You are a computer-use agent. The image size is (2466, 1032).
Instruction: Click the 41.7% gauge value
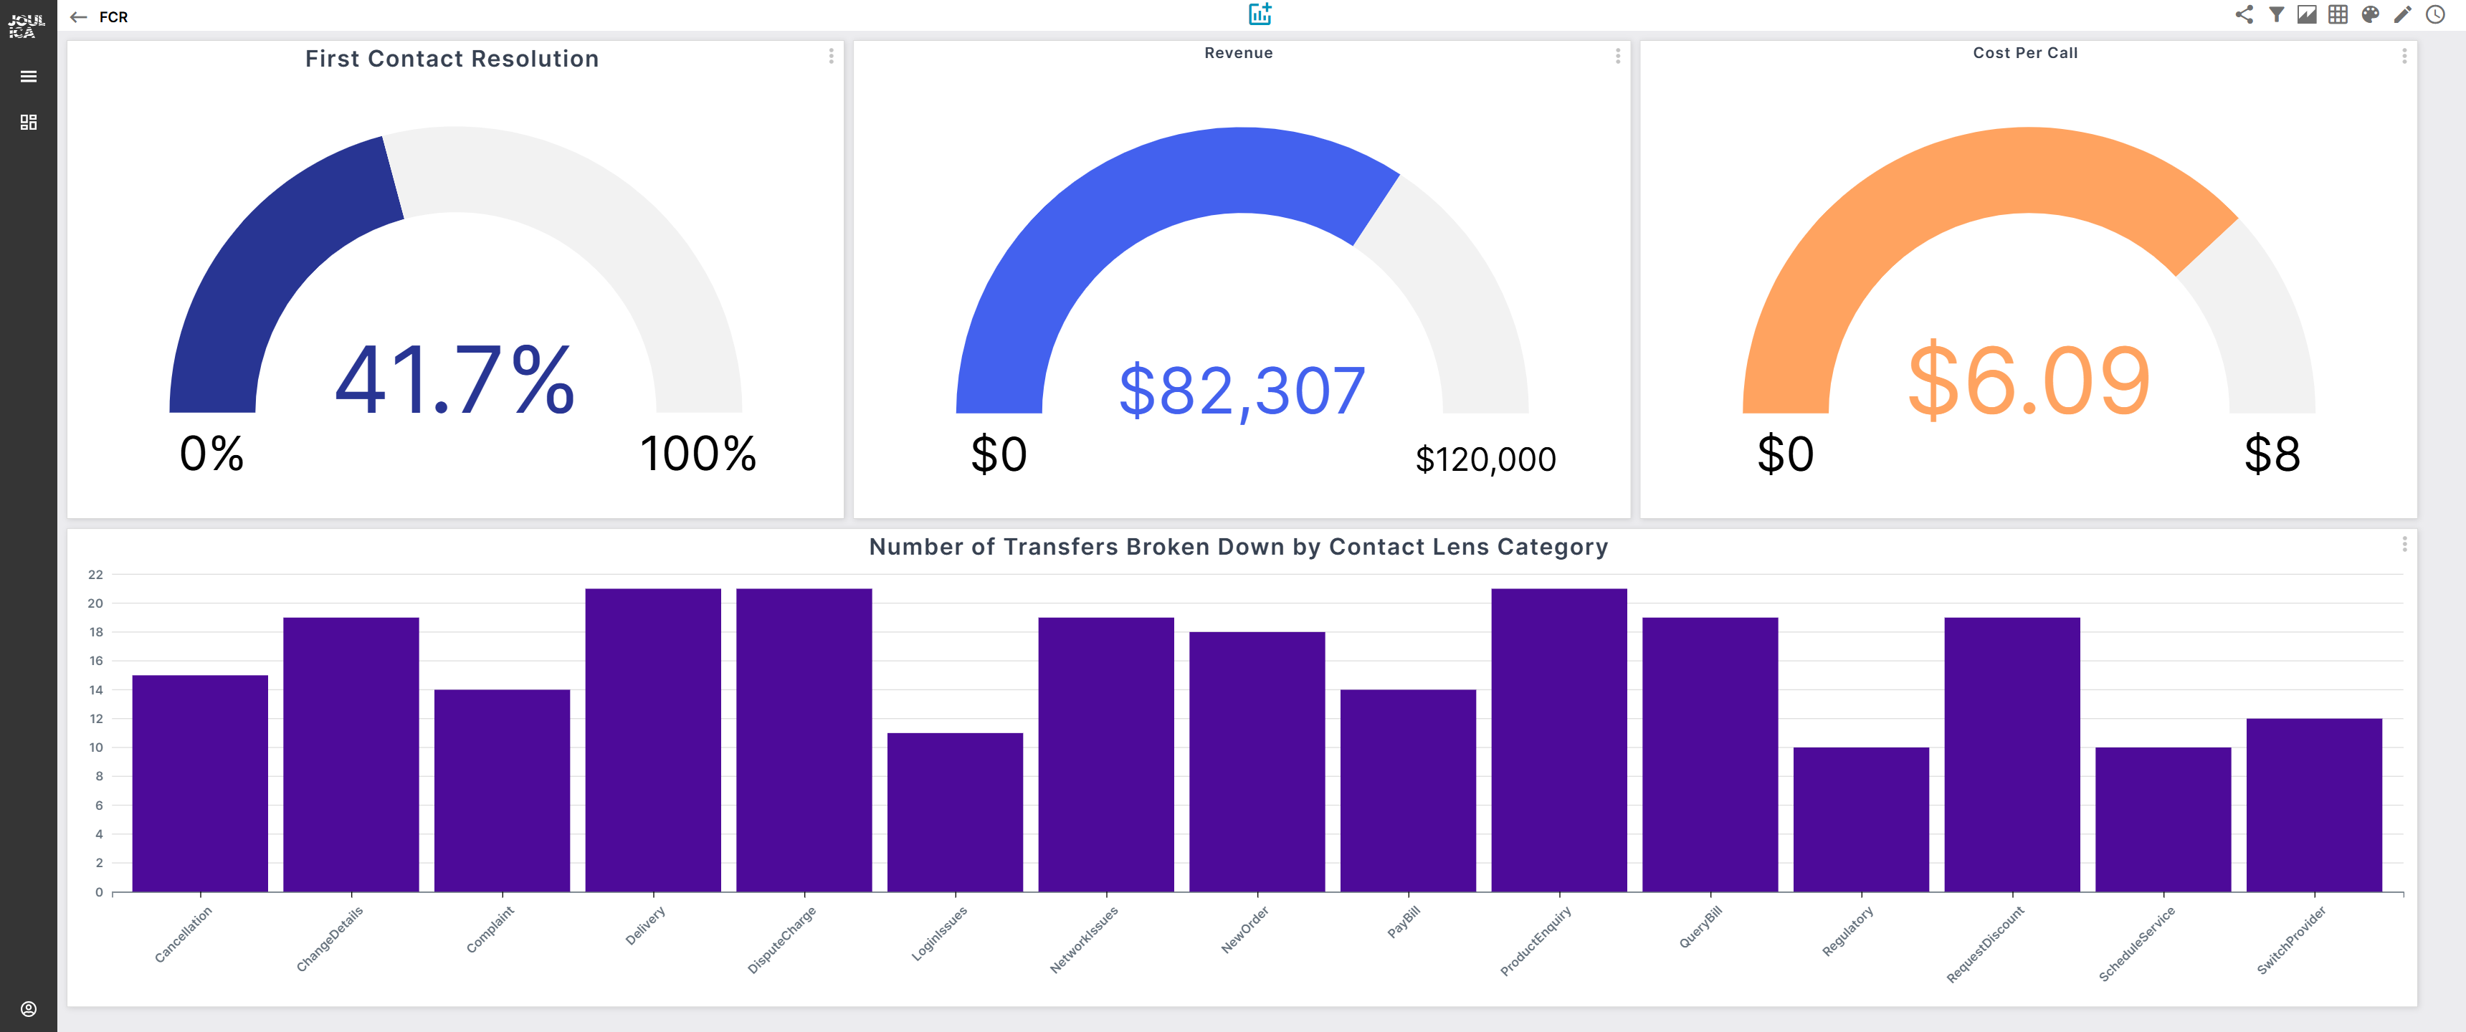(454, 380)
